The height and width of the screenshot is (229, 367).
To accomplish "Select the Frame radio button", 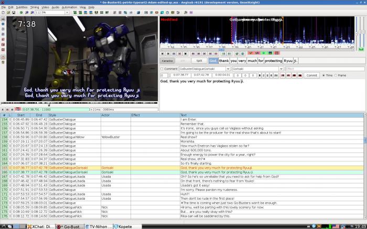I will point(336,75).
